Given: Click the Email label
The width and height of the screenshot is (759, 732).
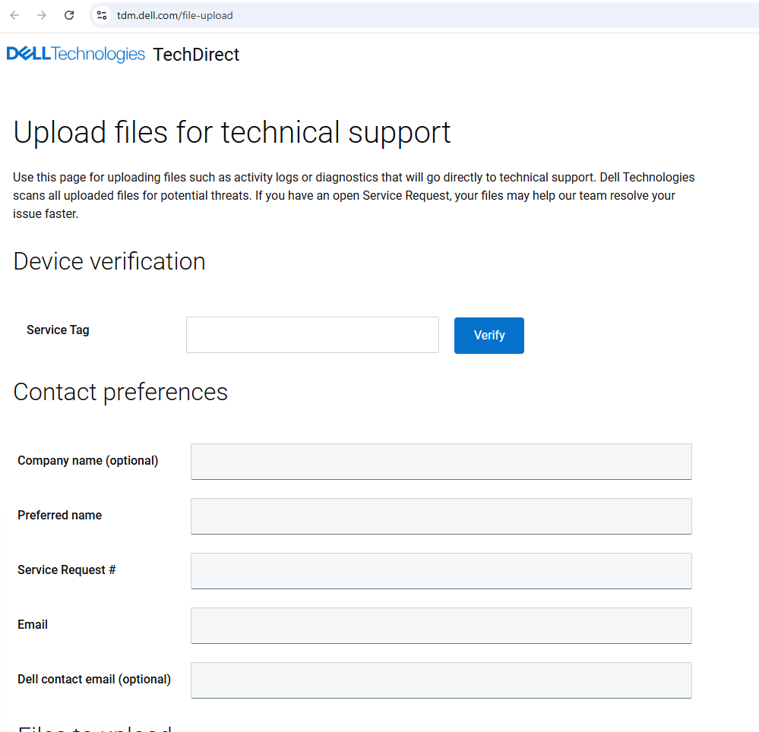Looking at the screenshot, I should coord(33,625).
